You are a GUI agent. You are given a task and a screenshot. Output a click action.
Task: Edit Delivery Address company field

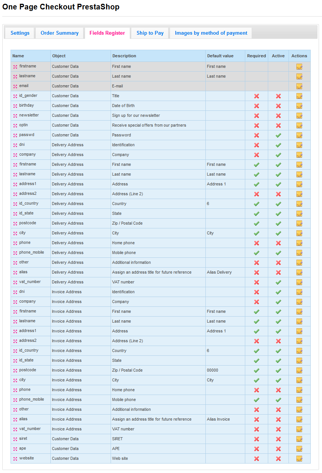(x=299, y=155)
